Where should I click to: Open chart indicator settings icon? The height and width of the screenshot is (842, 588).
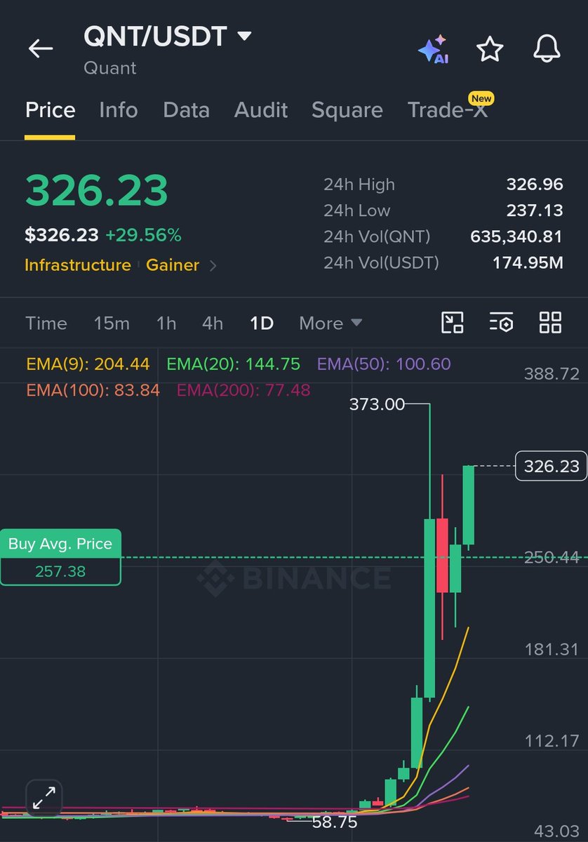[501, 323]
